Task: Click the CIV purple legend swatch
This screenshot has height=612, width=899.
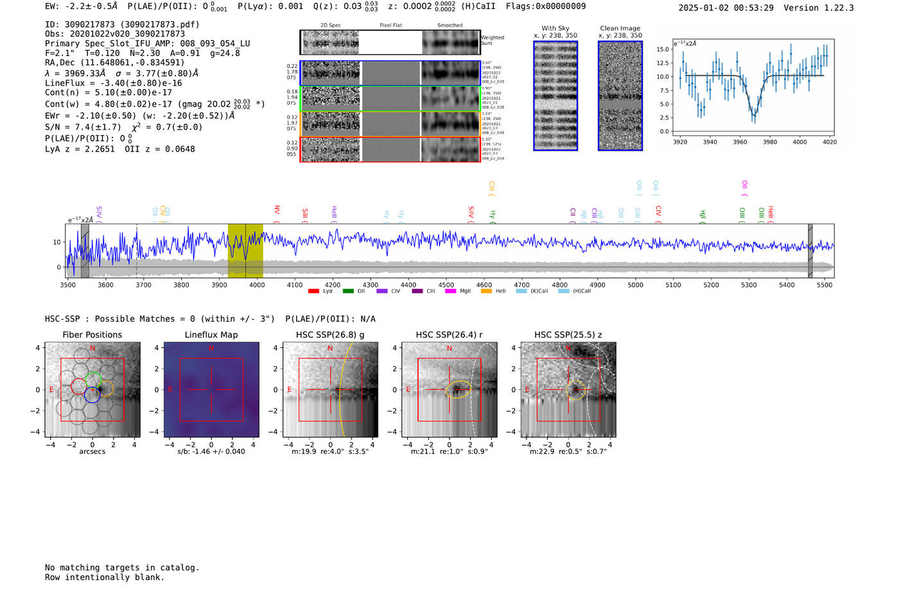Action: click(x=382, y=291)
